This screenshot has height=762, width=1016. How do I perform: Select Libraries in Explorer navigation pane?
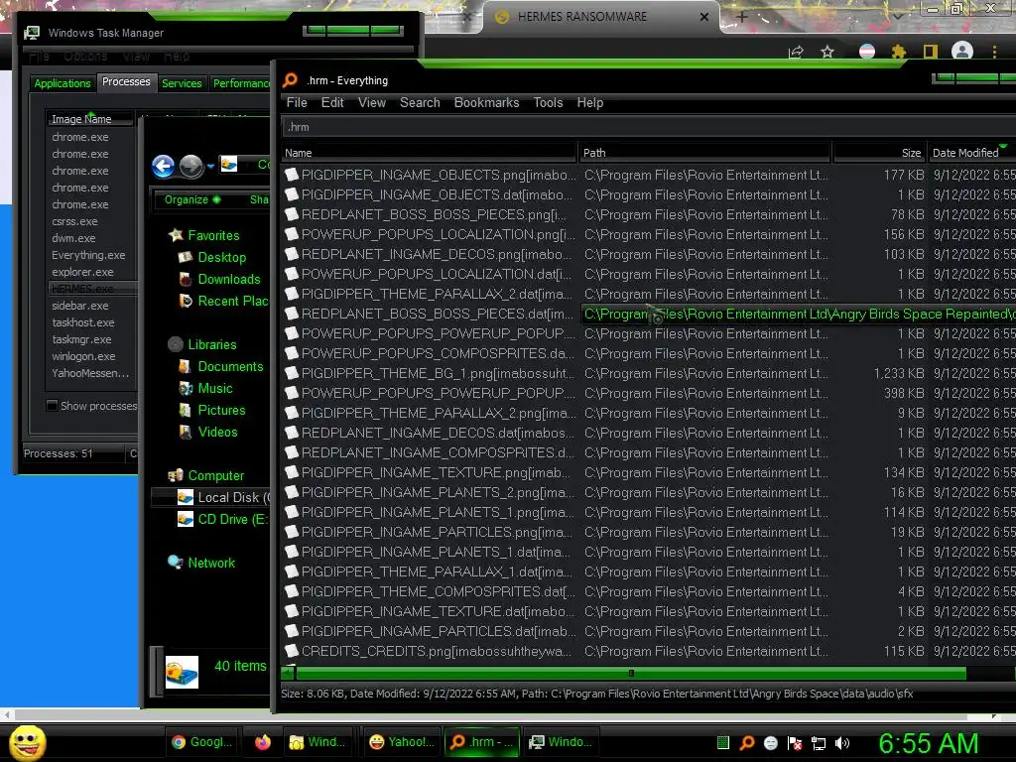[202, 344]
